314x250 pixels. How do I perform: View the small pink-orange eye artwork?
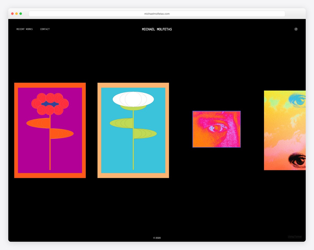(216, 129)
